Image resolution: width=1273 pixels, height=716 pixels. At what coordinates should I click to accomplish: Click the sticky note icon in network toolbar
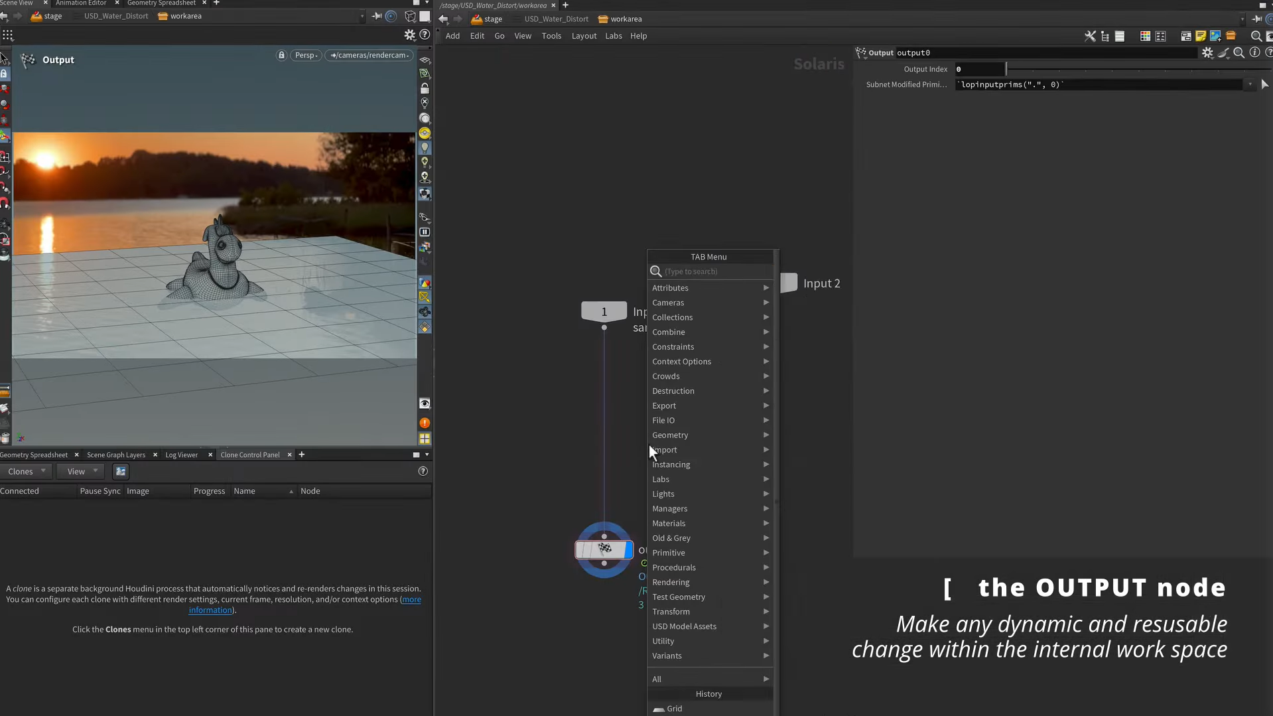tap(1201, 36)
